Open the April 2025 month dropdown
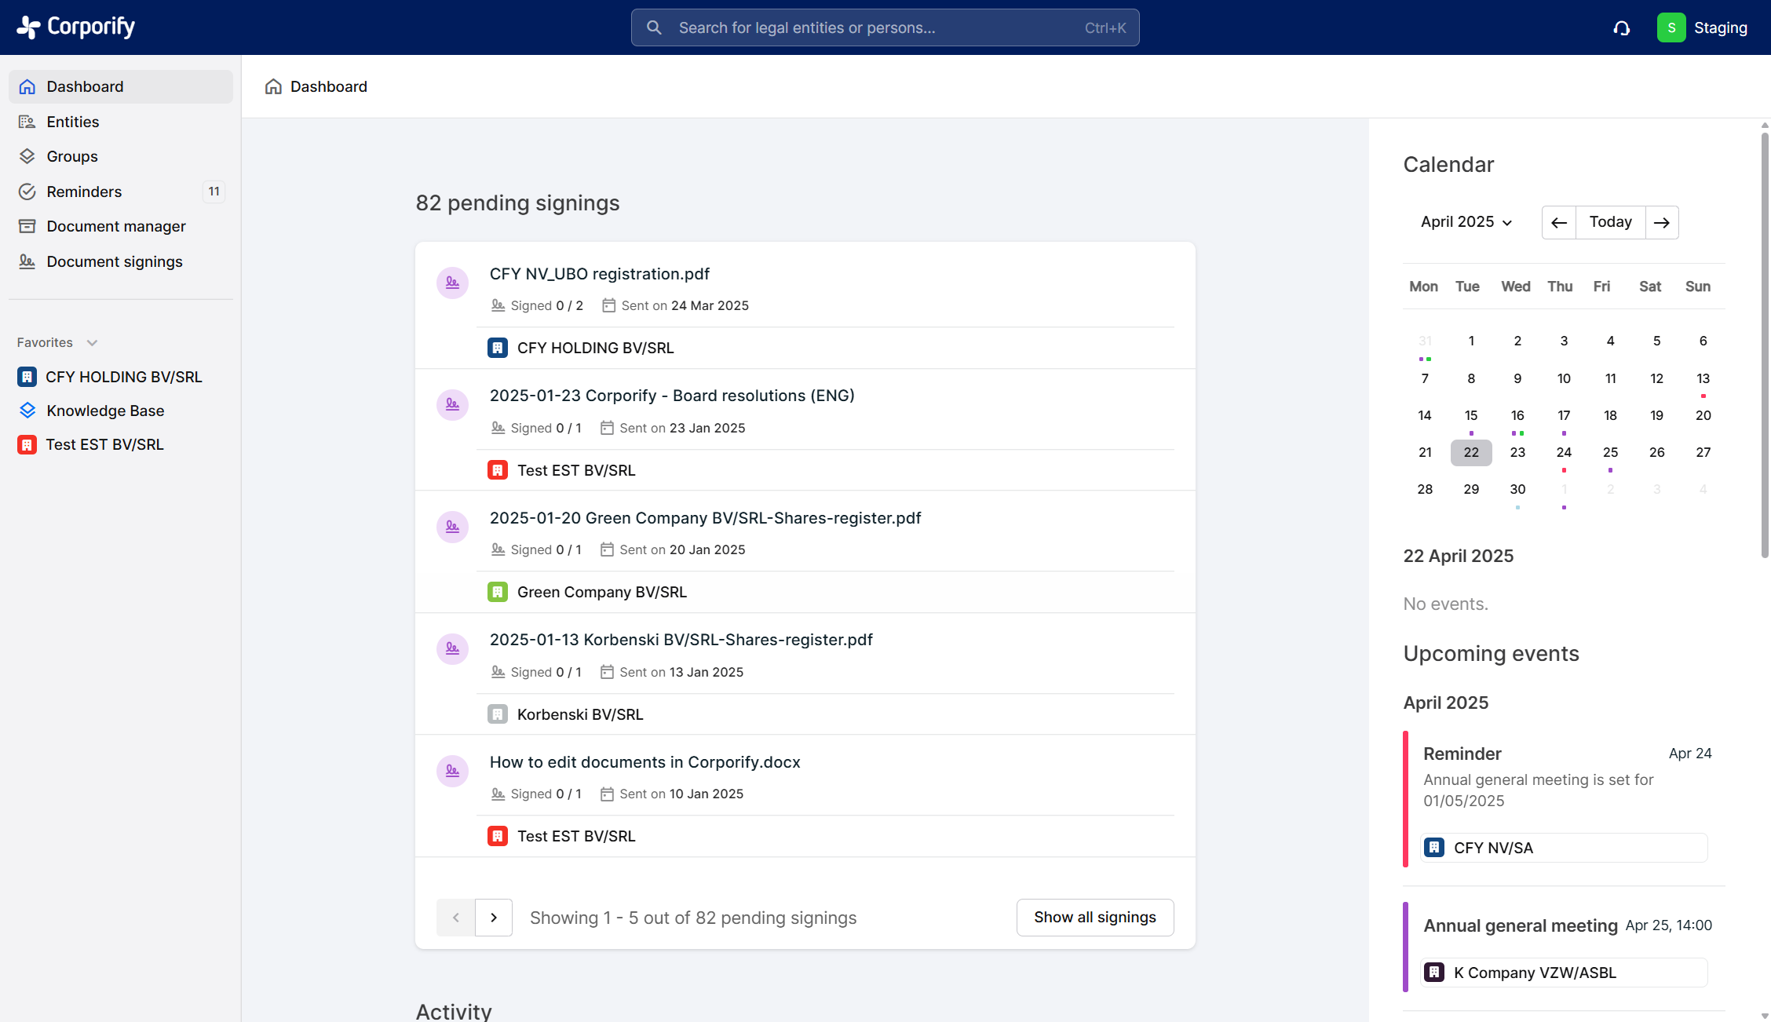The width and height of the screenshot is (1771, 1022). click(x=1466, y=222)
